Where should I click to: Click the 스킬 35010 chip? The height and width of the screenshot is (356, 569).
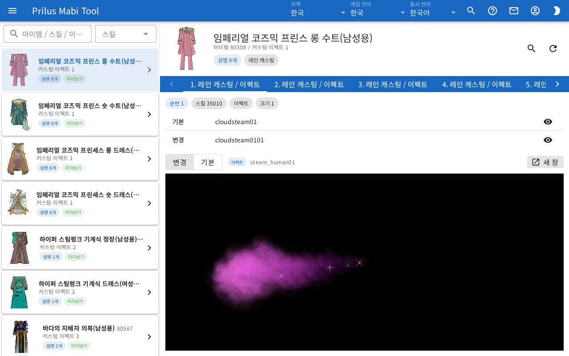pos(209,103)
